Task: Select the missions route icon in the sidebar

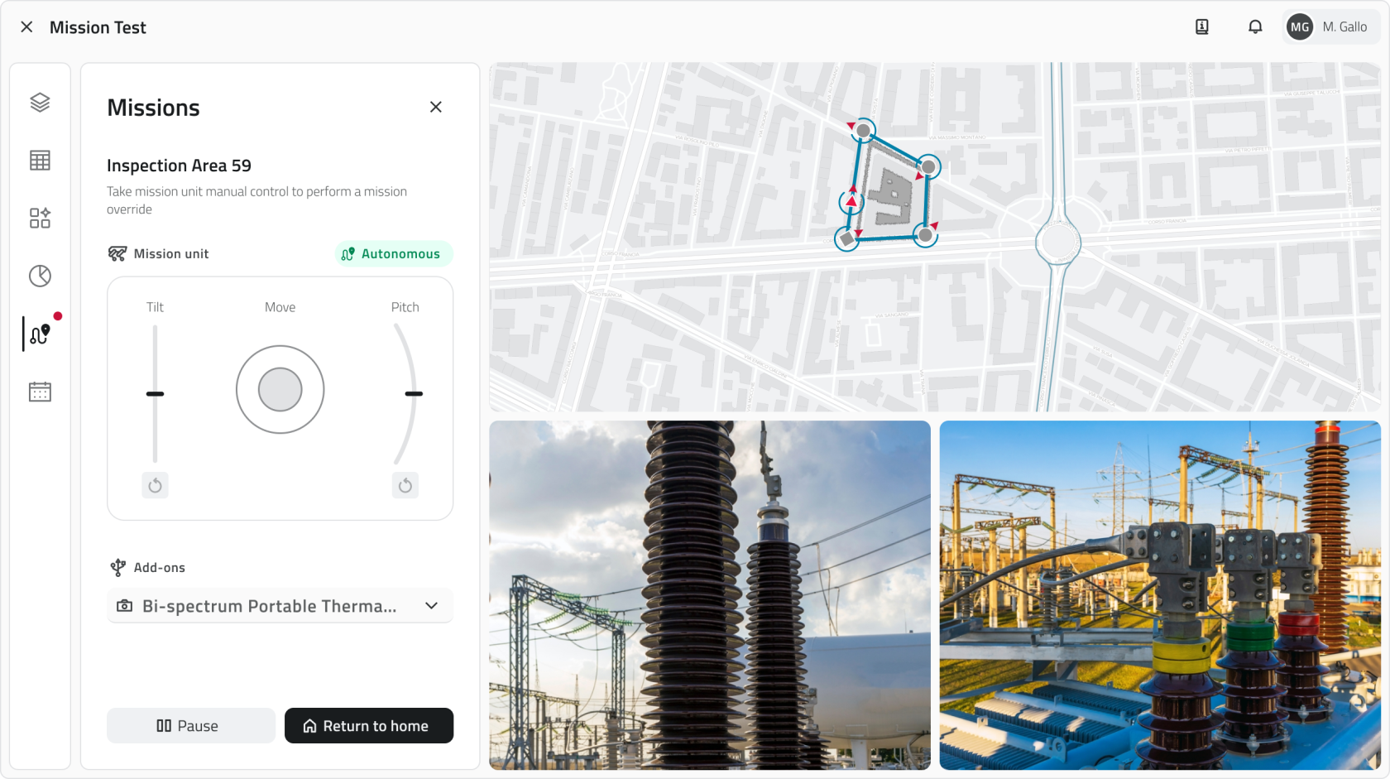Action: point(40,334)
